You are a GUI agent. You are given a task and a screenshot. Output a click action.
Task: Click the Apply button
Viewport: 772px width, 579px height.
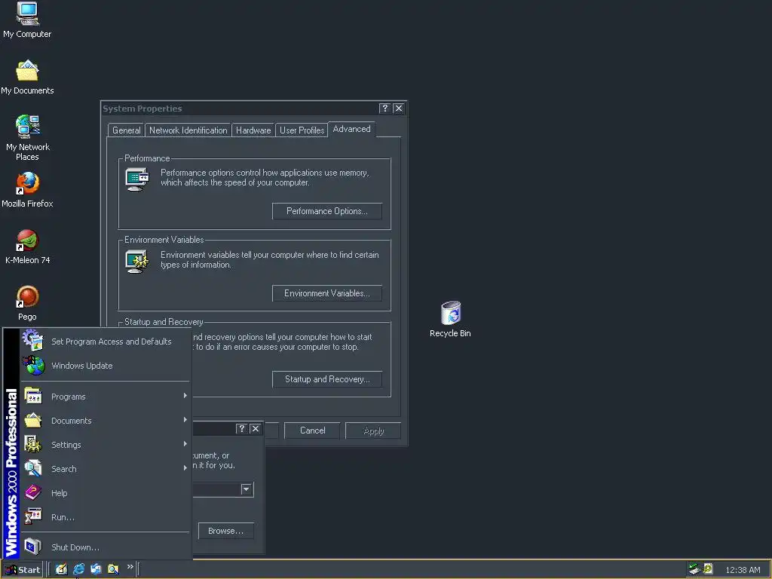(373, 430)
